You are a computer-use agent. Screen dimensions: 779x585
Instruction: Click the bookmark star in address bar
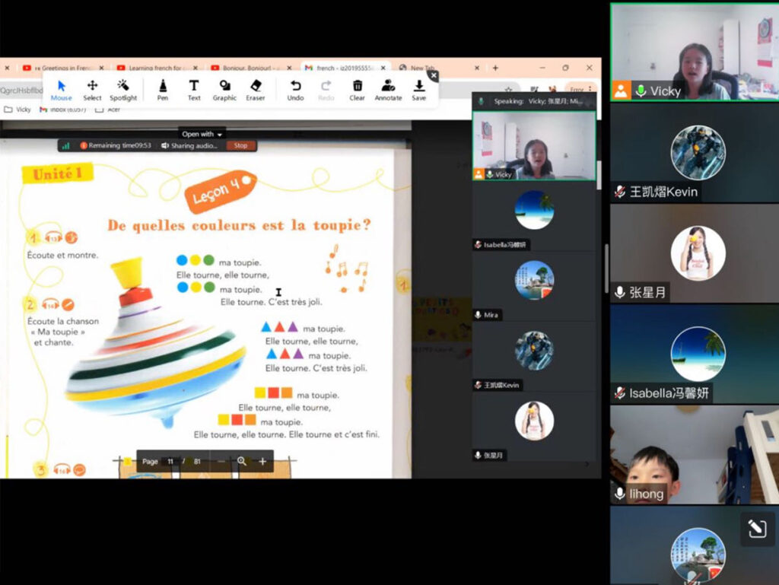coord(508,90)
